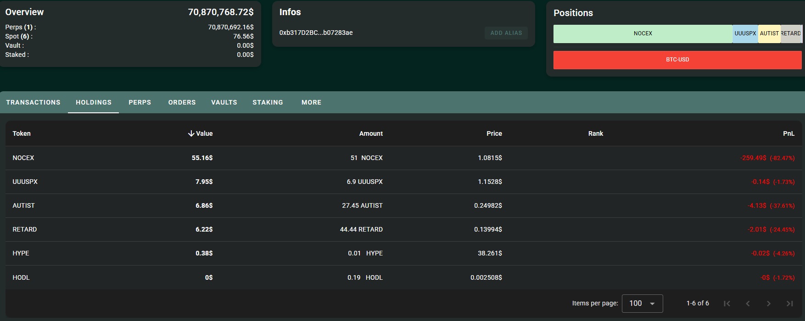The image size is (805, 321).
Task: Click the NOCEX price 1.0815$
Action: 490,158
